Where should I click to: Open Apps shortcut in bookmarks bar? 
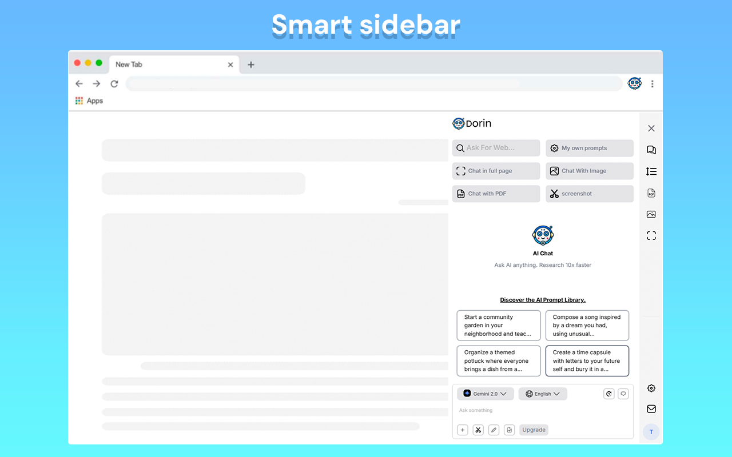point(89,101)
